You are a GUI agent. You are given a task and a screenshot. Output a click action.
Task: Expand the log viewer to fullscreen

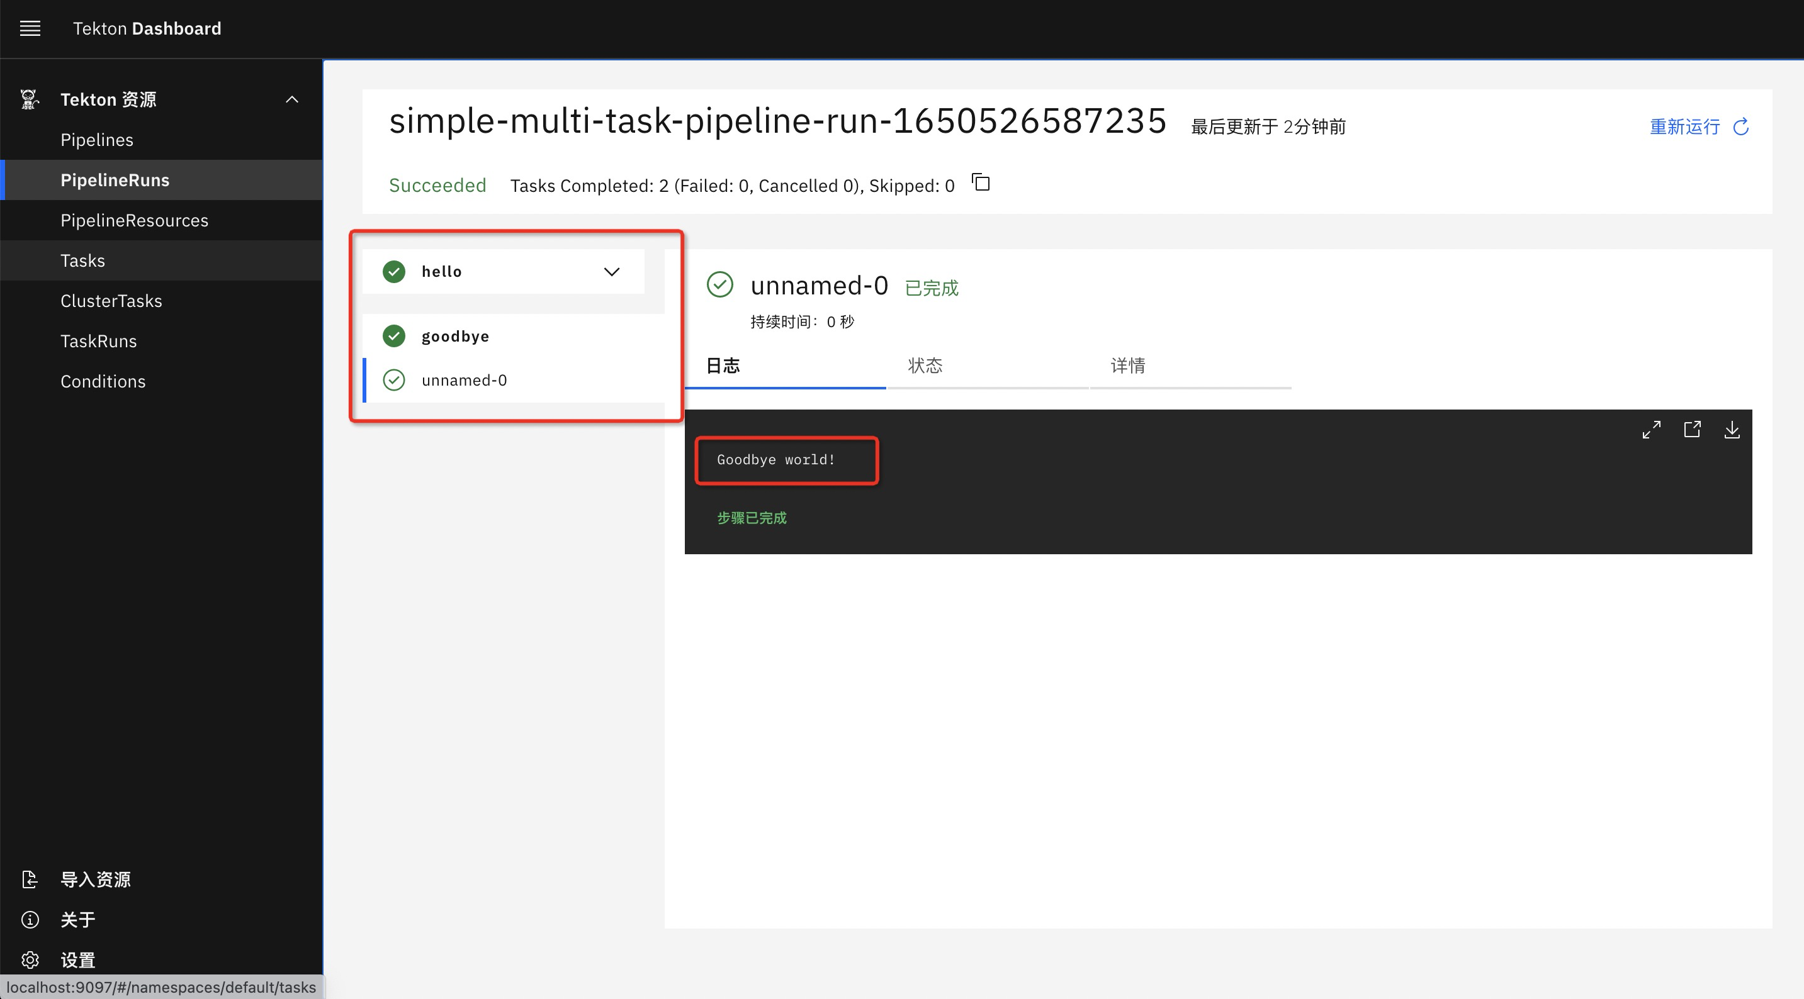(1652, 429)
